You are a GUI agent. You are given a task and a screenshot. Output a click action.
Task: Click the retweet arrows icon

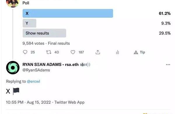tap(49, 52)
